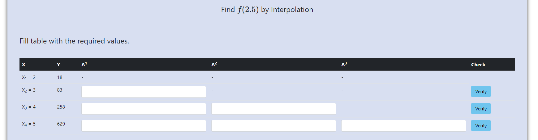
Task: Click the 'Find f(2.5) by Interpolation' heading
Action: (267, 10)
